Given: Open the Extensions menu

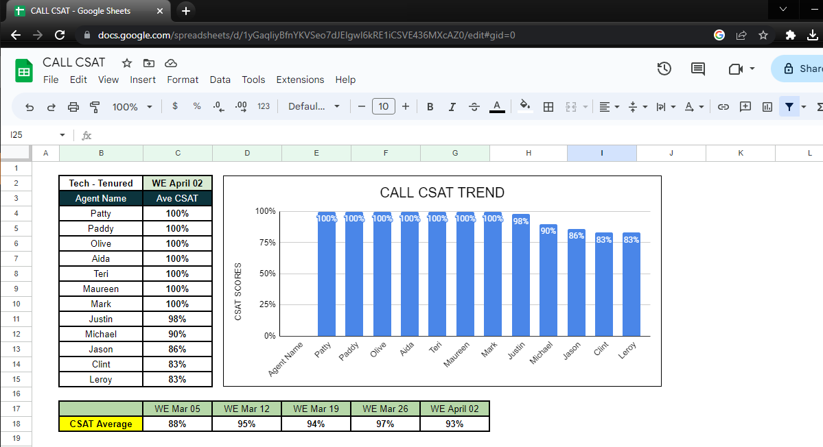Looking at the screenshot, I should pos(300,80).
